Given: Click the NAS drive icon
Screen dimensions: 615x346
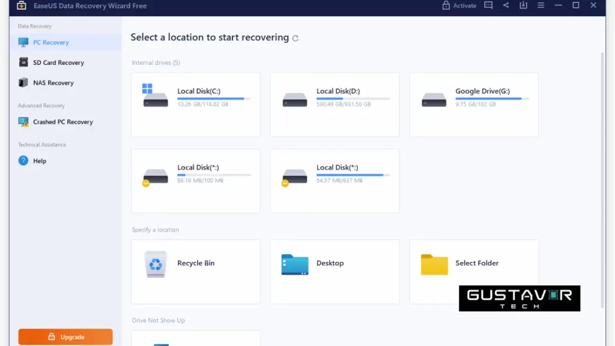Looking at the screenshot, I should 23,83.
